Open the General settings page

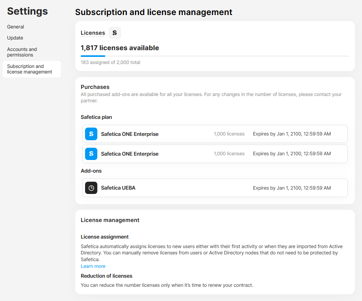tap(15, 27)
